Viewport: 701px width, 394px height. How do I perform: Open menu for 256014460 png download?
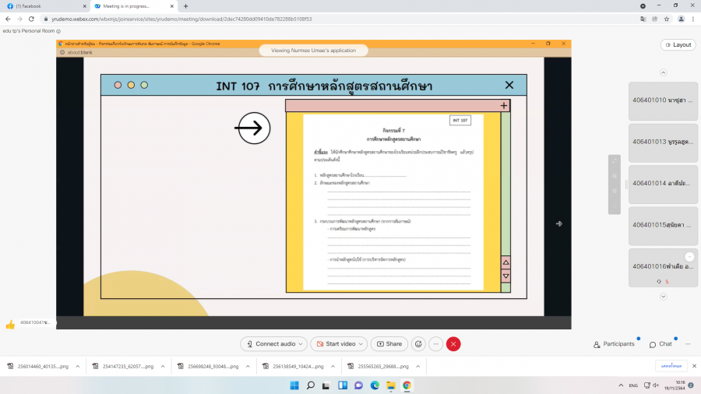coord(77,366)
